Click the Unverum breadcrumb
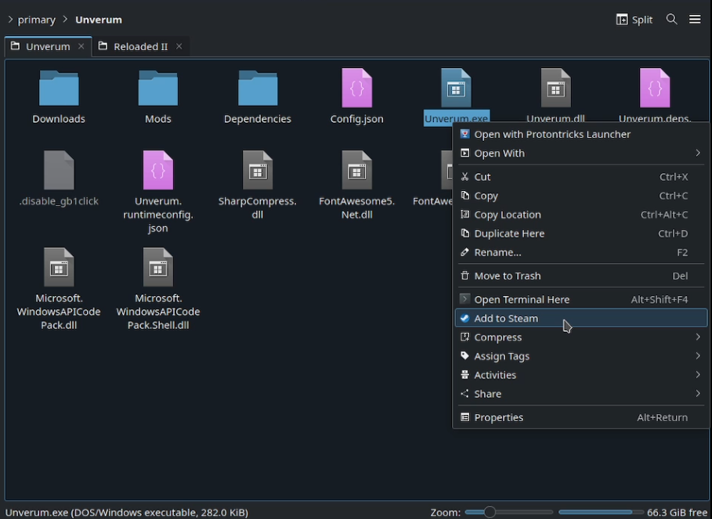 99,20
